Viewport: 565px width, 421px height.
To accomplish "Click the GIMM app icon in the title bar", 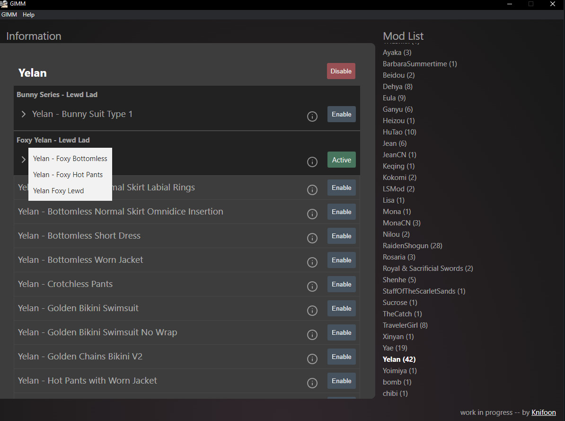I will (x=5, y=4).
